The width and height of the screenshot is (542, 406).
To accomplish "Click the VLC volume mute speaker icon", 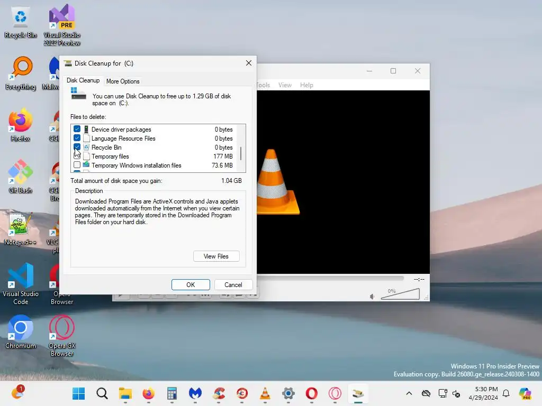I will (x=372, y=297).
